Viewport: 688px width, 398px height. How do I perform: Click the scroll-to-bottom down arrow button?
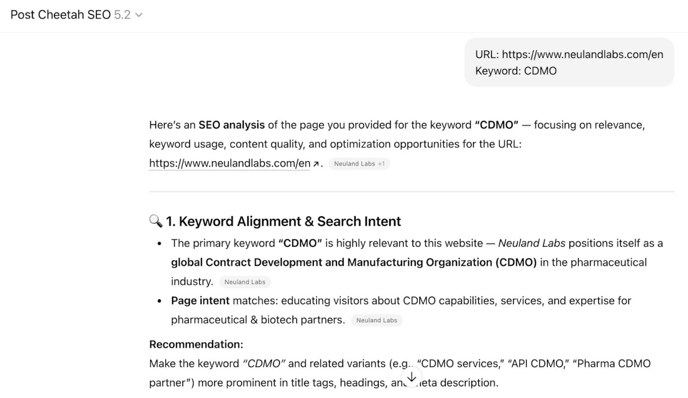[x=412, y=377]
